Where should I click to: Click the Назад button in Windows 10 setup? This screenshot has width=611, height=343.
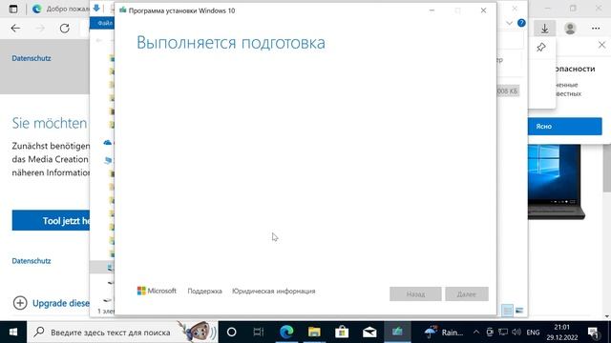click(x=415, y=294)
